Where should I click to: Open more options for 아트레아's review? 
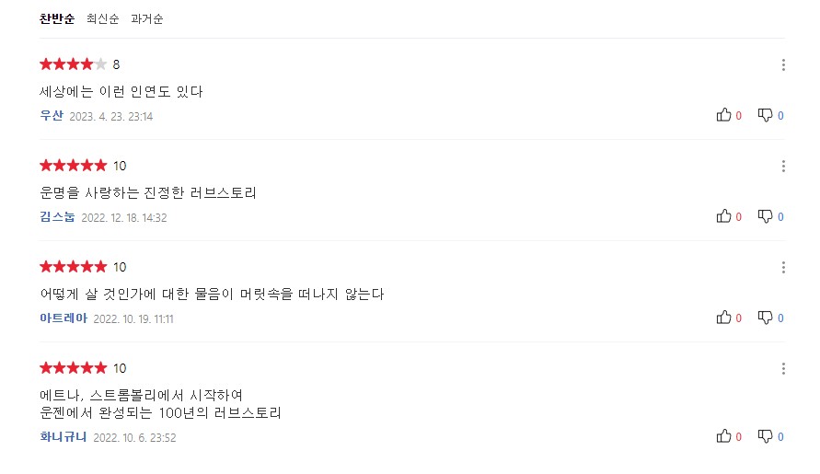coord(783,267)
